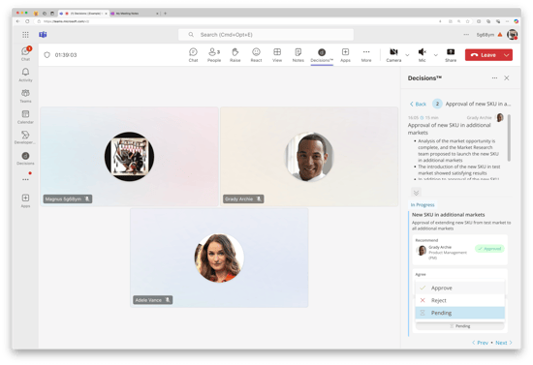Select Pending in the Agree dropdown
The image size is (533, 365).
tap(459, 313)
